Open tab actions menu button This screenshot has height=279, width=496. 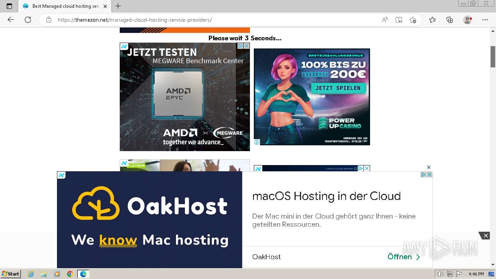tap(9, 6)
